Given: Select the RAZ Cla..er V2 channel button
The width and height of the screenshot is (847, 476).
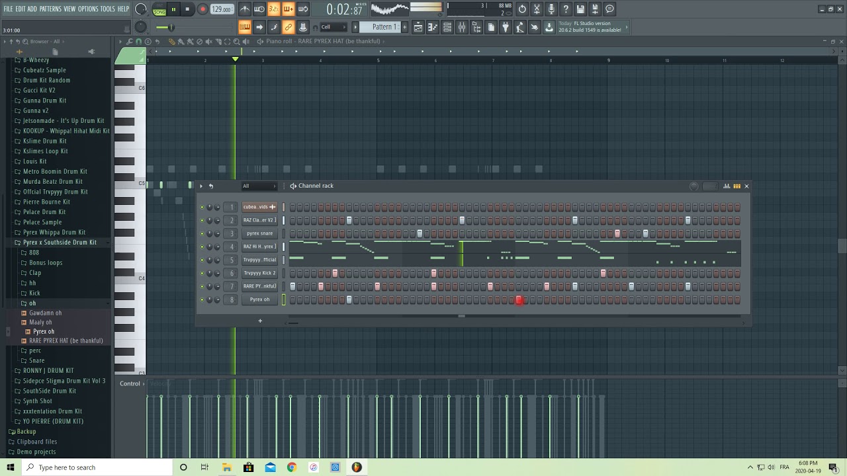Looking at the screenshot, I should pyautogui.click(x=259, y=220).
